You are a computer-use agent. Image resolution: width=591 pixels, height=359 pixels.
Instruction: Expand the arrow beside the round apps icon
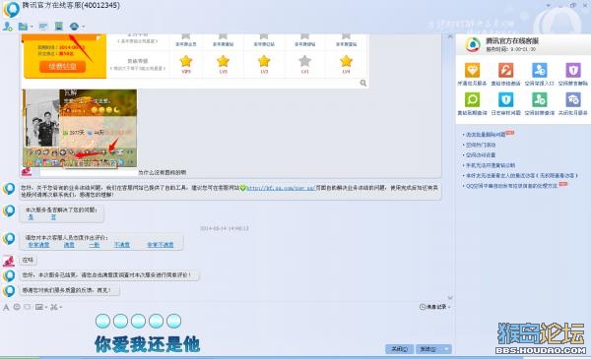83,27
